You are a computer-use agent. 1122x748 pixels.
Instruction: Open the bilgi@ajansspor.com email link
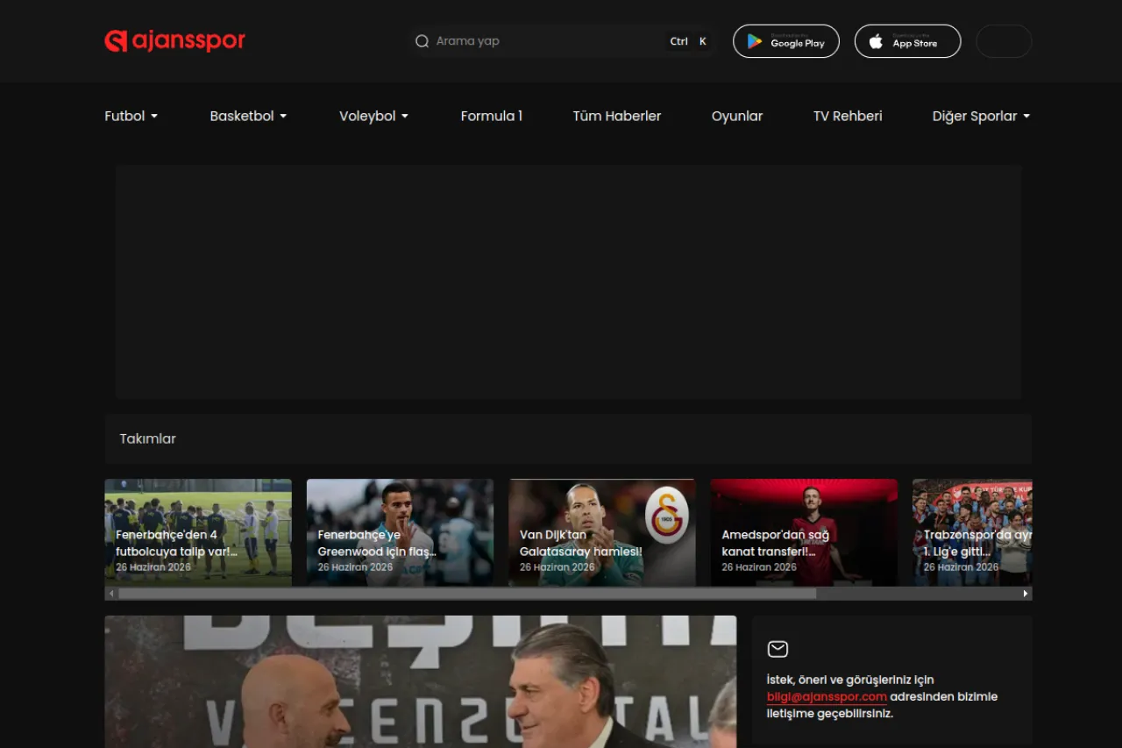click(827, 697)
